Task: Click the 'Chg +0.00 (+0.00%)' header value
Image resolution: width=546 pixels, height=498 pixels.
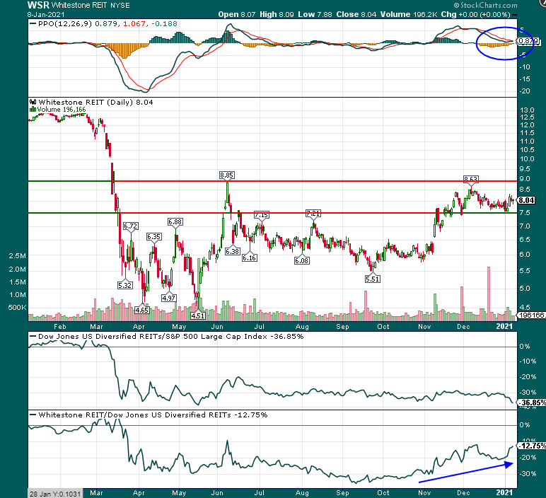Action: 476,15
